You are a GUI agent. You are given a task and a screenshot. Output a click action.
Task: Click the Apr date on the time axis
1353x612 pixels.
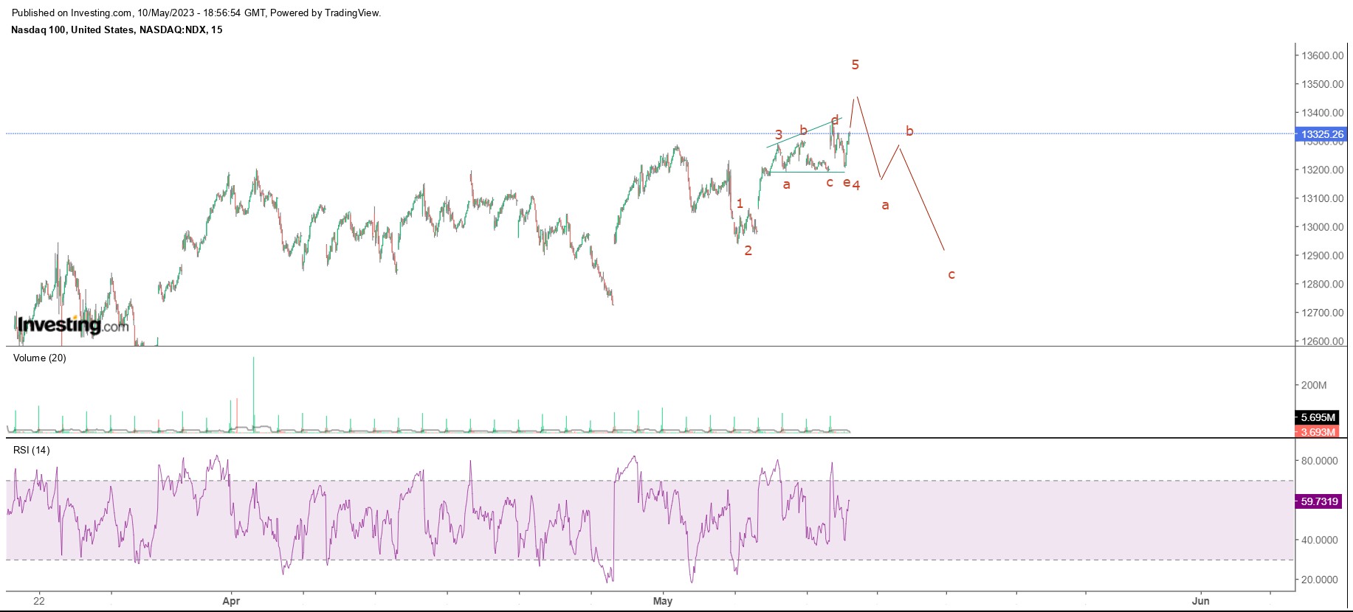click(231, 601)
